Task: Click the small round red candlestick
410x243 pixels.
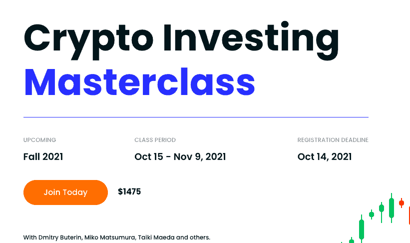Action: [x=401, y=202]
